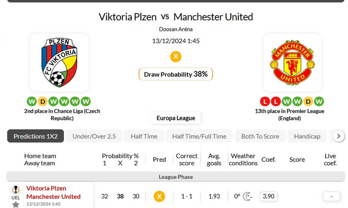Click the orange X draw icon under the date
This screenshot has height=208, width=348.
[x=176, y=57]
